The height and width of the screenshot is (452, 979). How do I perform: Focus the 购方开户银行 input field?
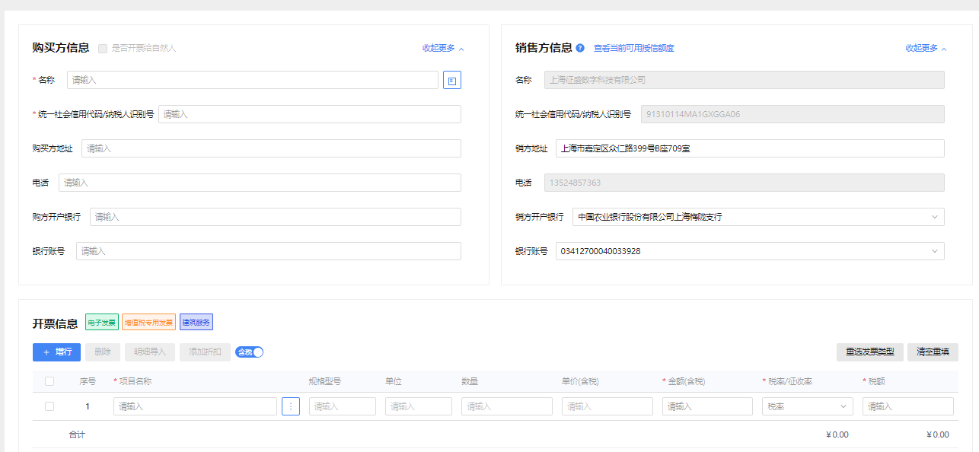pos(276,217)
